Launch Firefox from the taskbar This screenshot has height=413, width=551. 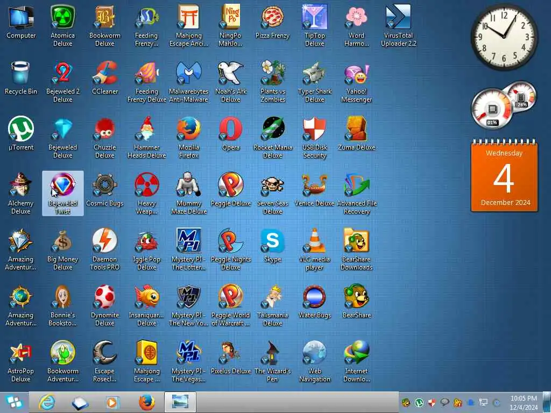tap(146, 402)
